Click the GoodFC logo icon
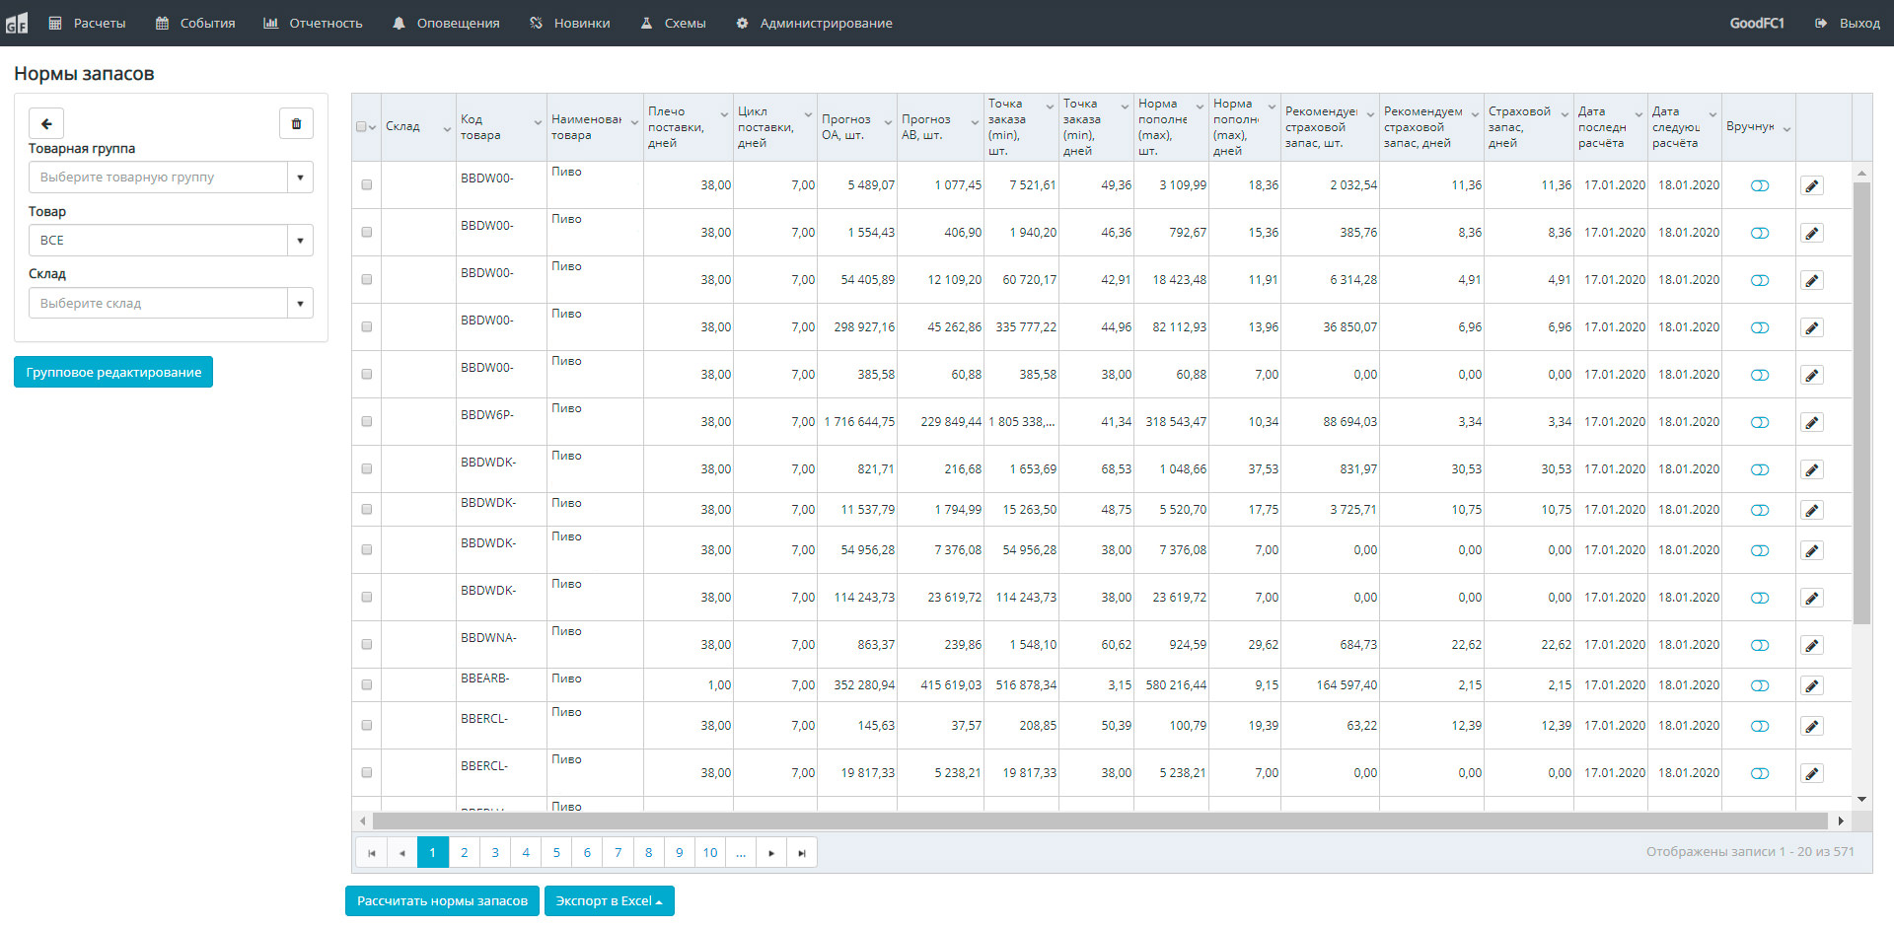1894x928 pixels. [x=17, y=22]
